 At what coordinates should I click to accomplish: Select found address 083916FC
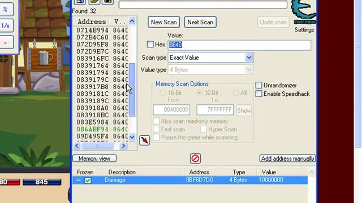click(92, 59)
